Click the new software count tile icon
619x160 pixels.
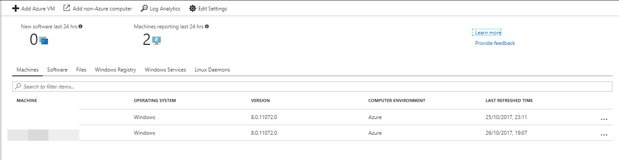(x=44, y=41)
